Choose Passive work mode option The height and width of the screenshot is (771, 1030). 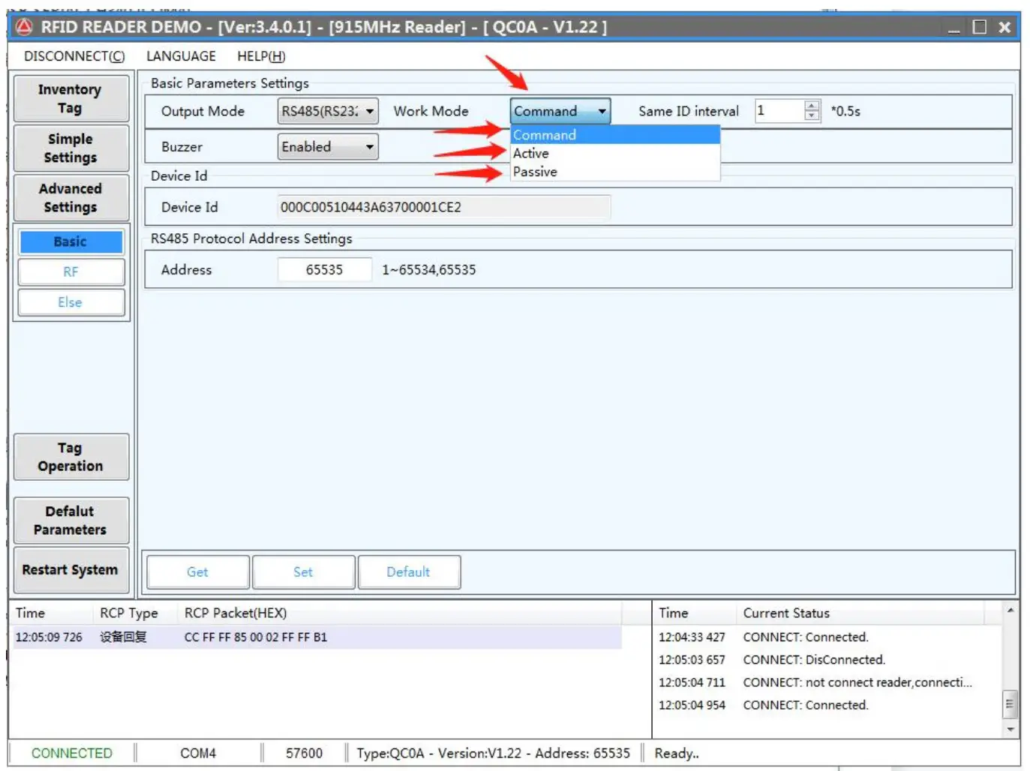click(x=535, y=172)
